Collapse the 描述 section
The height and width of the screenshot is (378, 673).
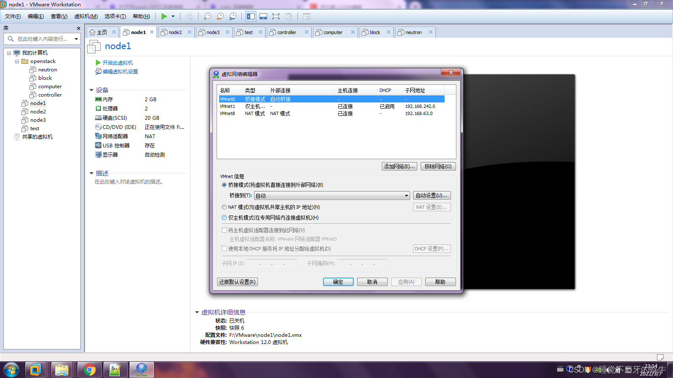(91, 173)
